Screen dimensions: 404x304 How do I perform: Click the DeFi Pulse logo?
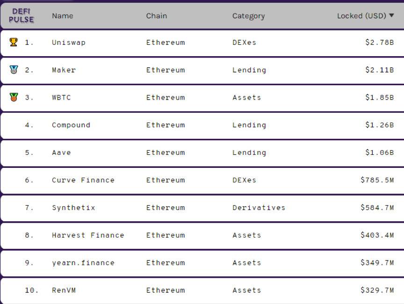[22, 15]
